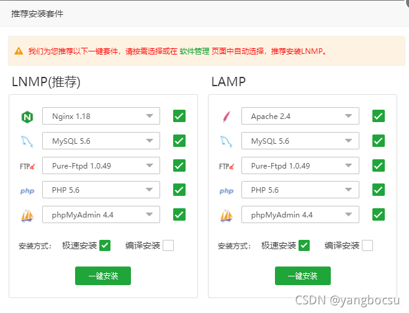Click the Apache feather icon in LAMP
The image size is (409, 313).
point(227,117)
